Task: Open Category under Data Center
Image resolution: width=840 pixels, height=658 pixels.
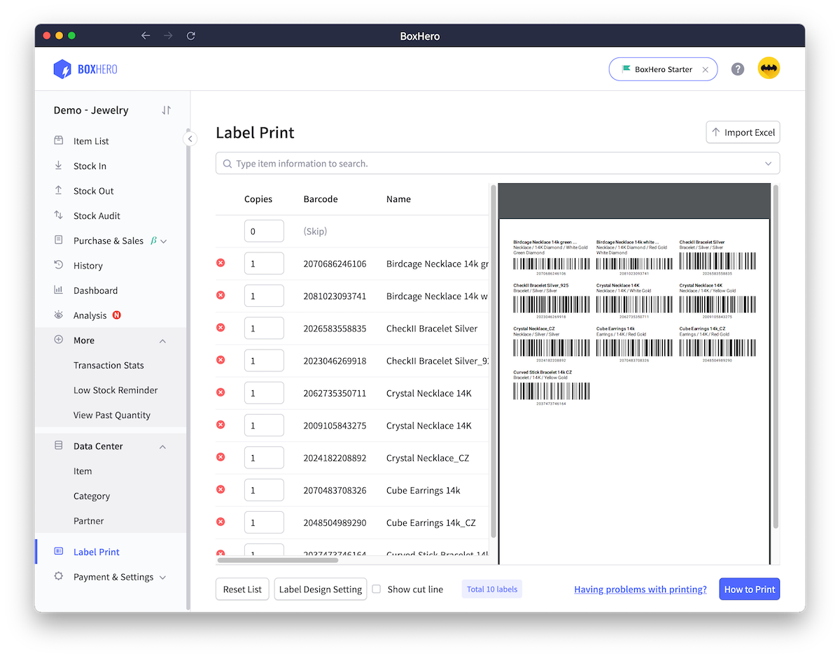Action: [x=92, y=496]
